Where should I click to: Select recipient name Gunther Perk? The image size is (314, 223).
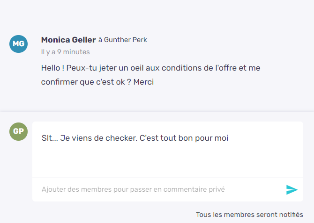point(126,40)
